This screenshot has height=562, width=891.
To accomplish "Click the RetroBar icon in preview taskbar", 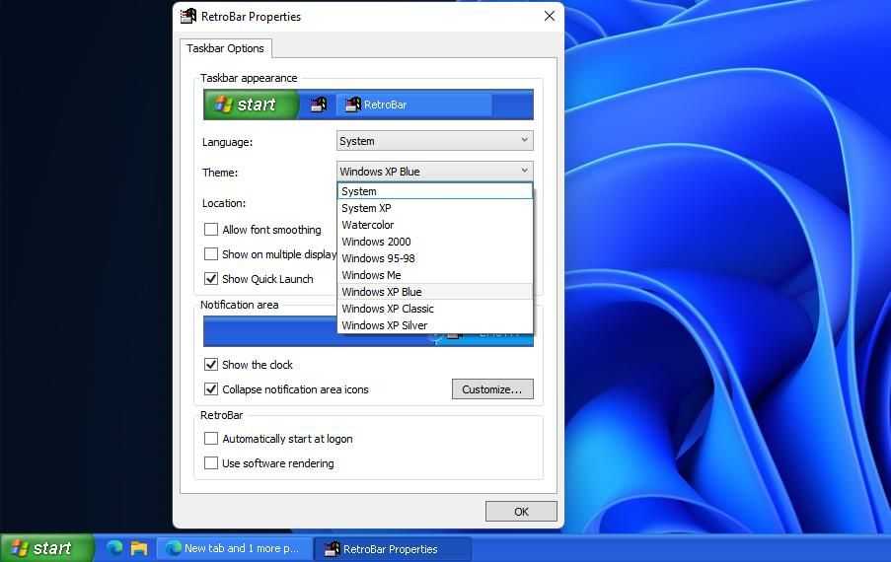I will pyautogui.click(x=318, y=105).
